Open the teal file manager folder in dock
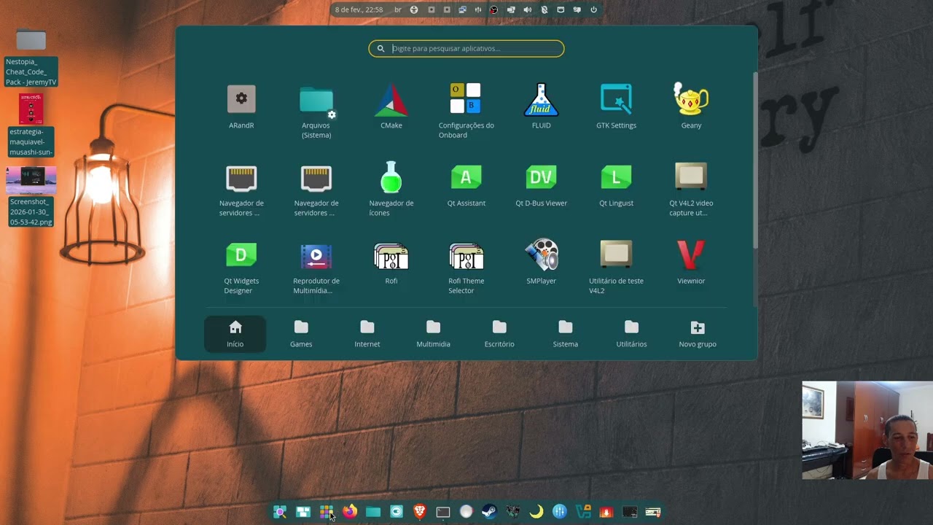 (373, 512)
